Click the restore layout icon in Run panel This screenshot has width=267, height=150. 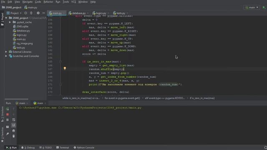click(8, 127)
